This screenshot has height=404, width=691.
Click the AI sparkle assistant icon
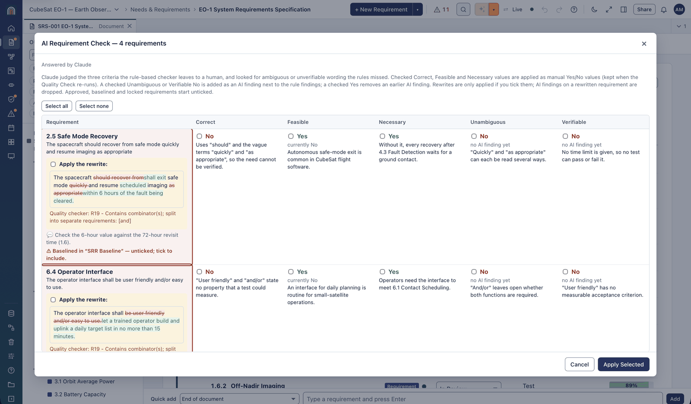(x=482, y=9)
